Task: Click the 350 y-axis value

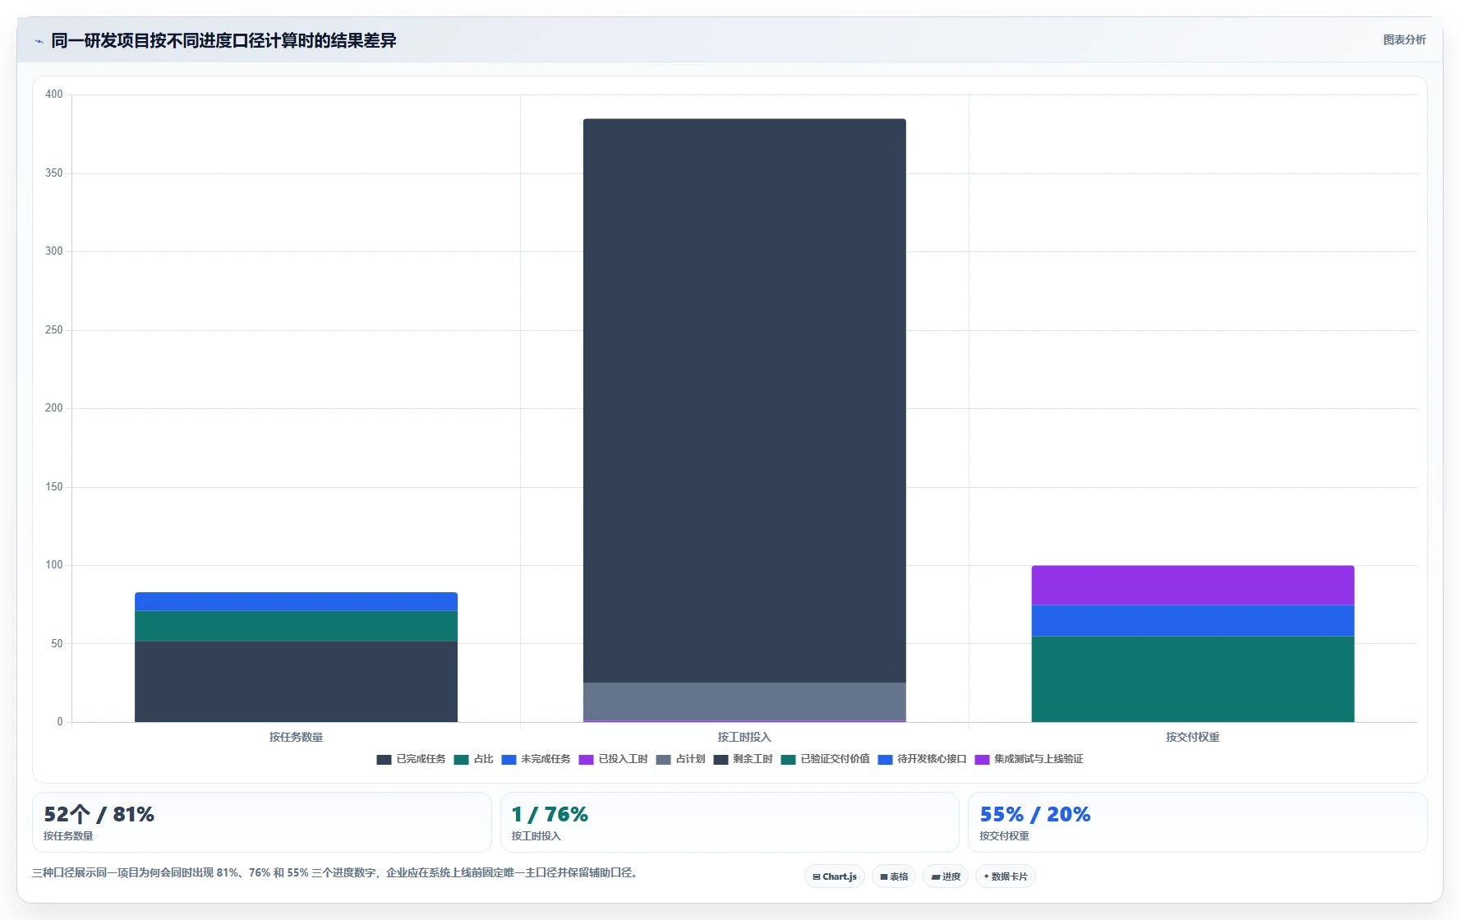Action: (x=54, y=173)
